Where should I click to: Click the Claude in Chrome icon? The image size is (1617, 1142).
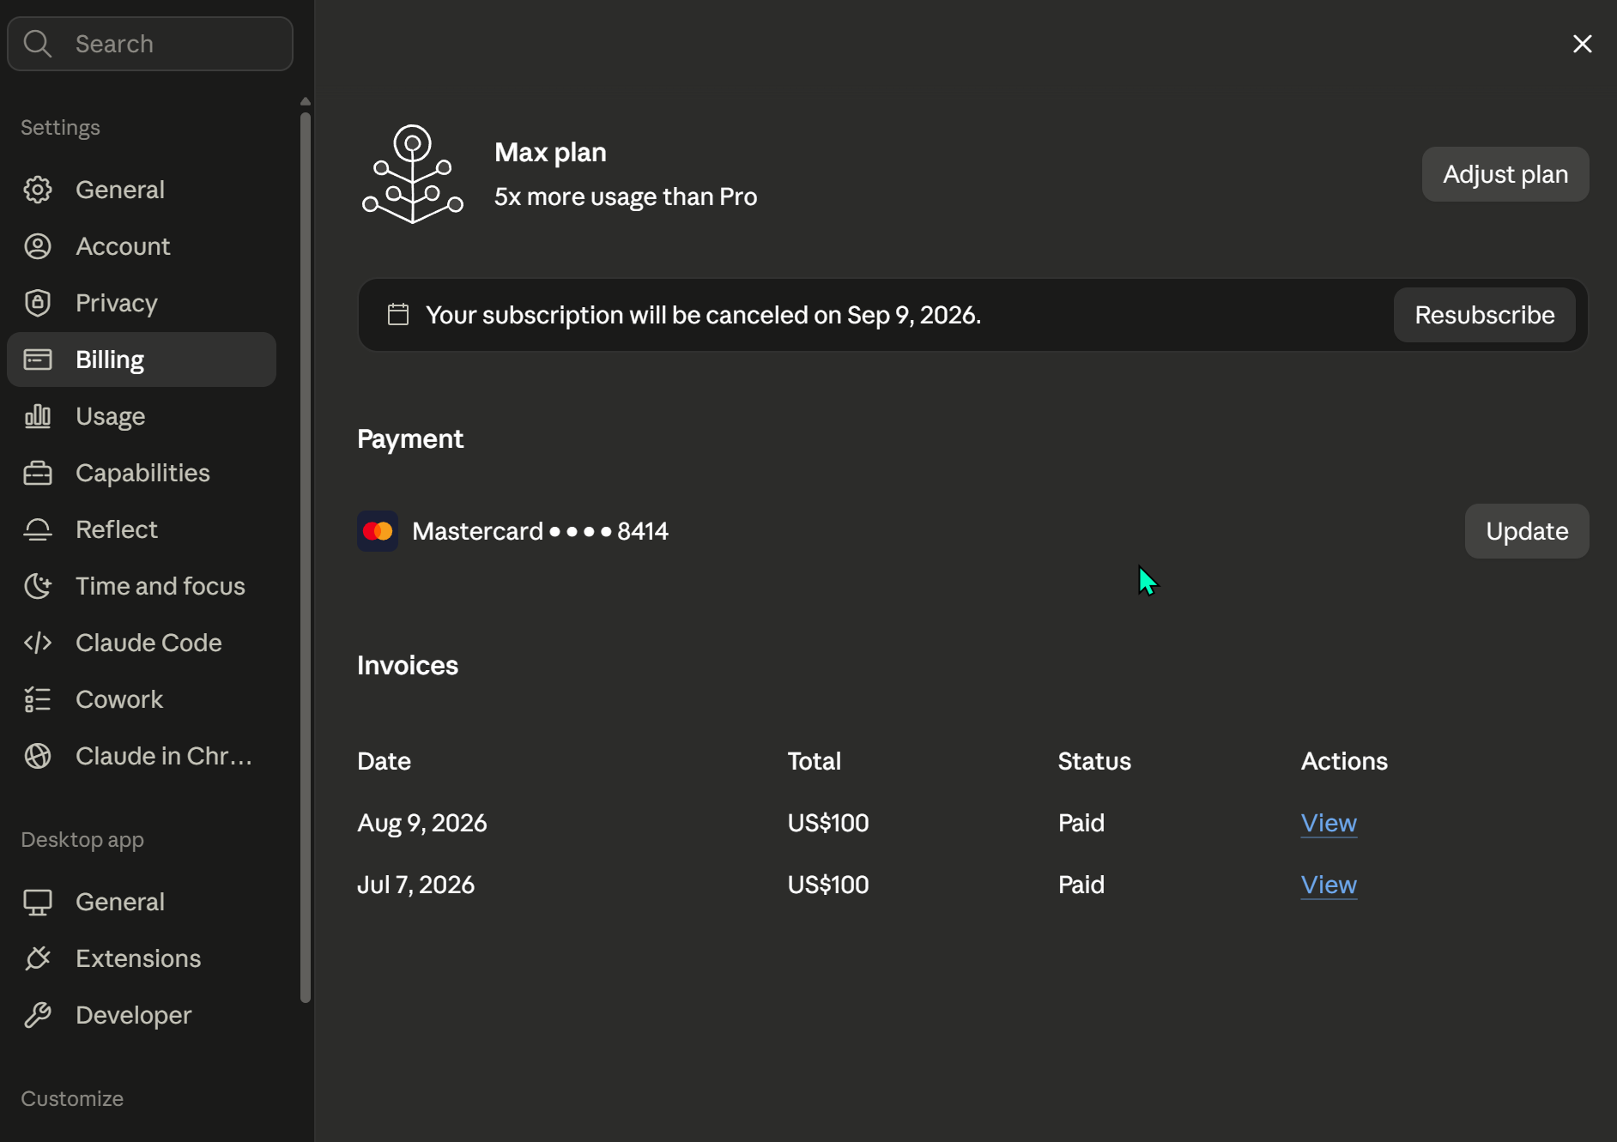(38, 756)
